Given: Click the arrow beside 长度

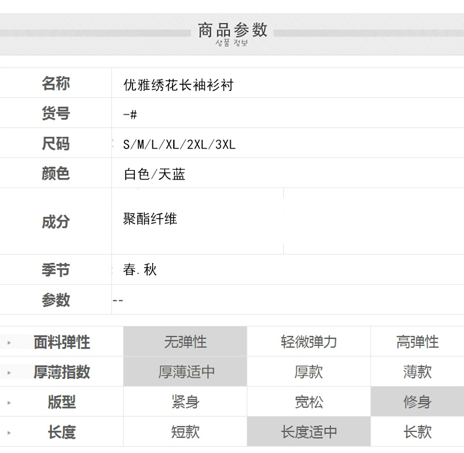Looking at the screenshot, I should (9, 433).
